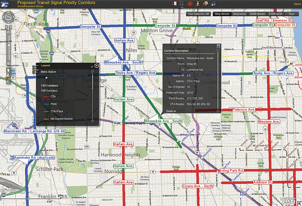Open the paint palette icon
Screen dimensions: 302x206
click(206, 4)
